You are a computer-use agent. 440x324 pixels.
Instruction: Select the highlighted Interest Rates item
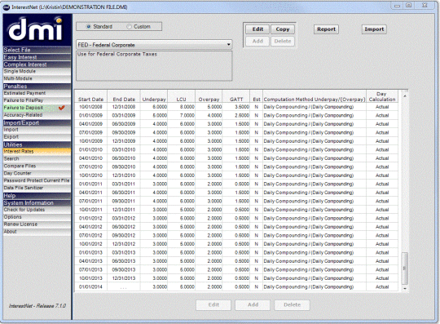(37, 152)
